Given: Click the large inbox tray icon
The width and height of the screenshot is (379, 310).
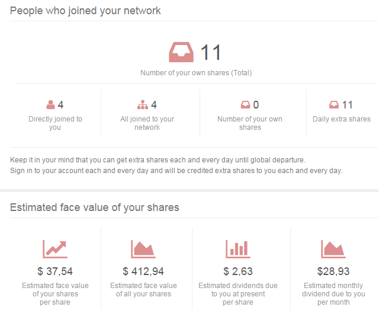Looking at the screenshot, I should point(181,52).
